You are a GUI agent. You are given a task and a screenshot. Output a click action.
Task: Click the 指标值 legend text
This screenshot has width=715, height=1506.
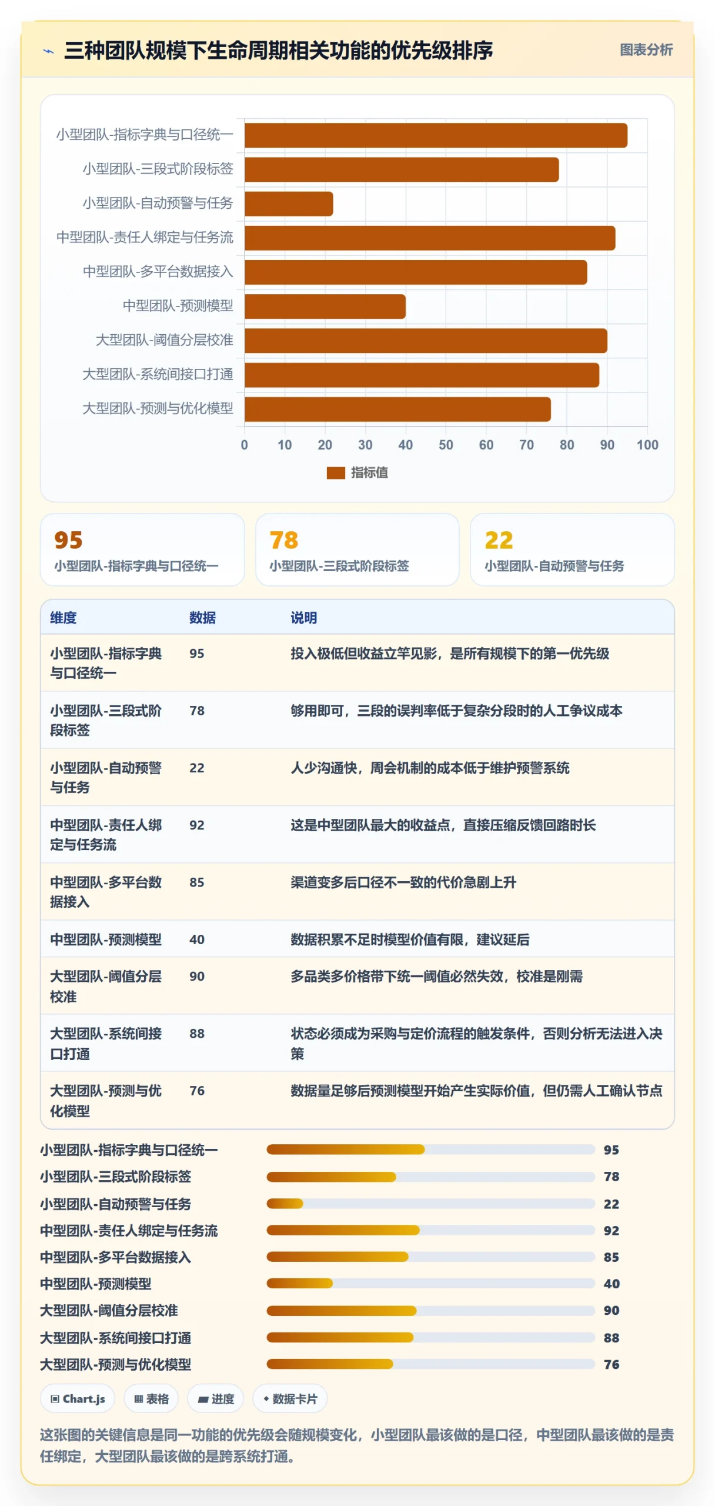[x=369, y=472]
